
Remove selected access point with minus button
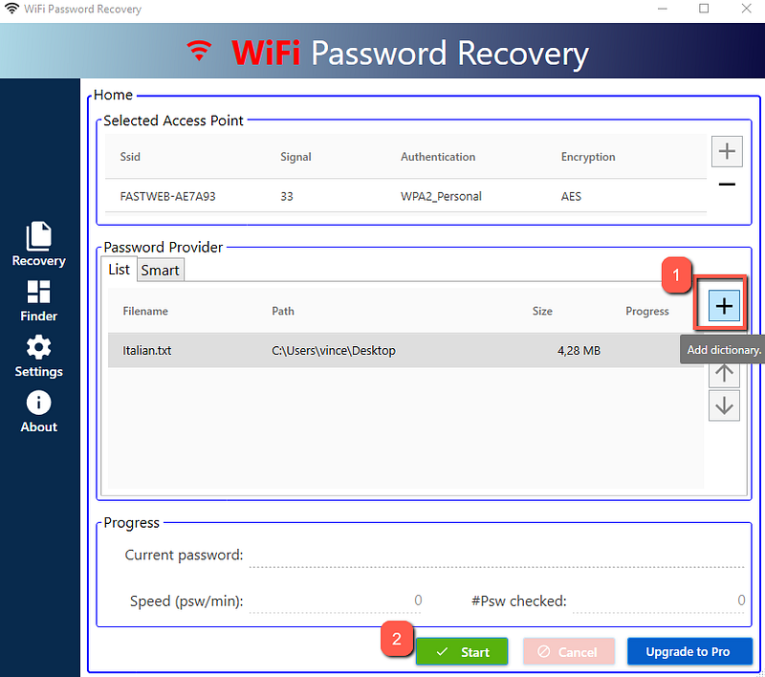pos(727,184)
